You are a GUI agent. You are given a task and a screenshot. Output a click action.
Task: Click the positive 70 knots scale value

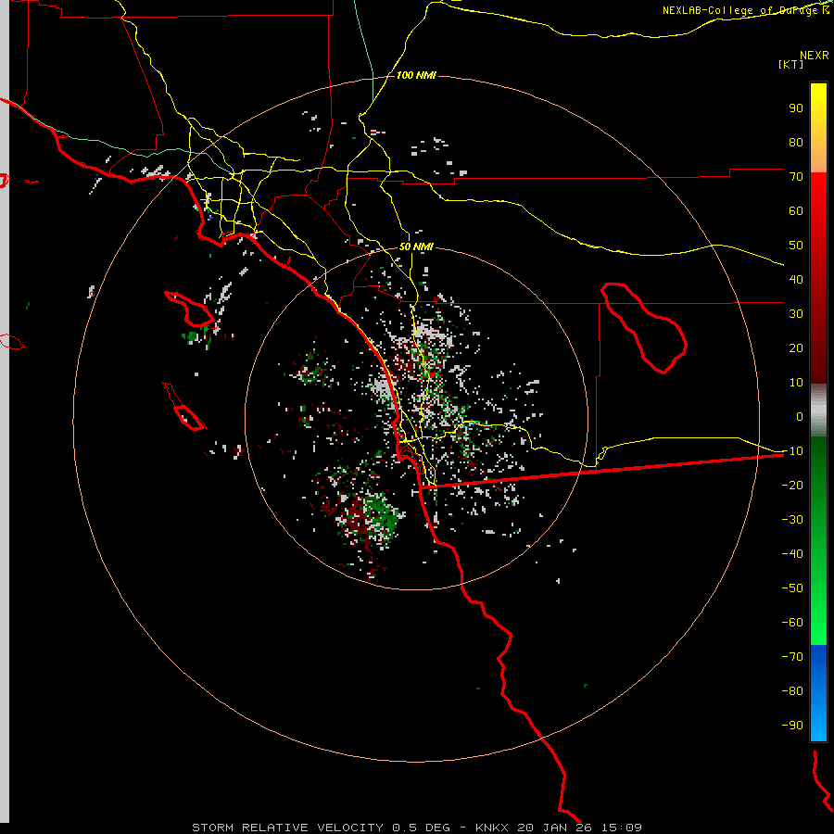796,177
